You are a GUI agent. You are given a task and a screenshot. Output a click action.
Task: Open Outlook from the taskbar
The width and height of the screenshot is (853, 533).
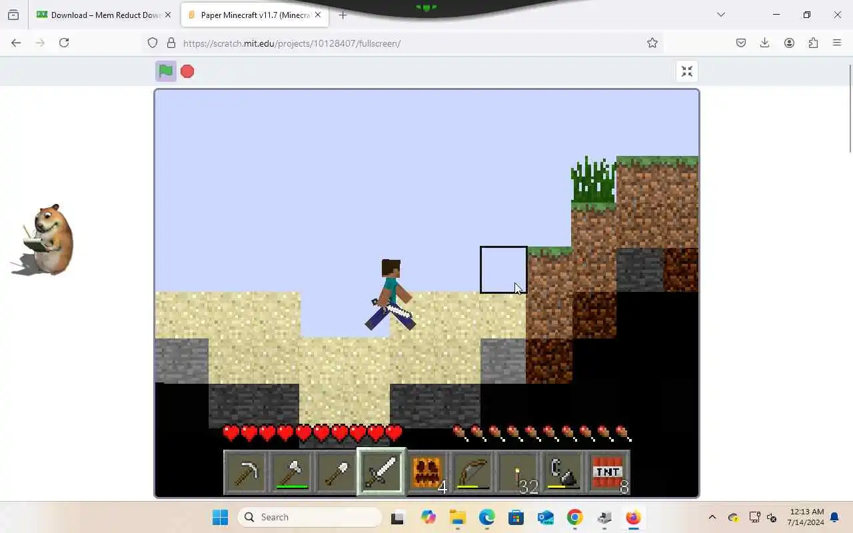pyautogui.click(x=545, y=517)
